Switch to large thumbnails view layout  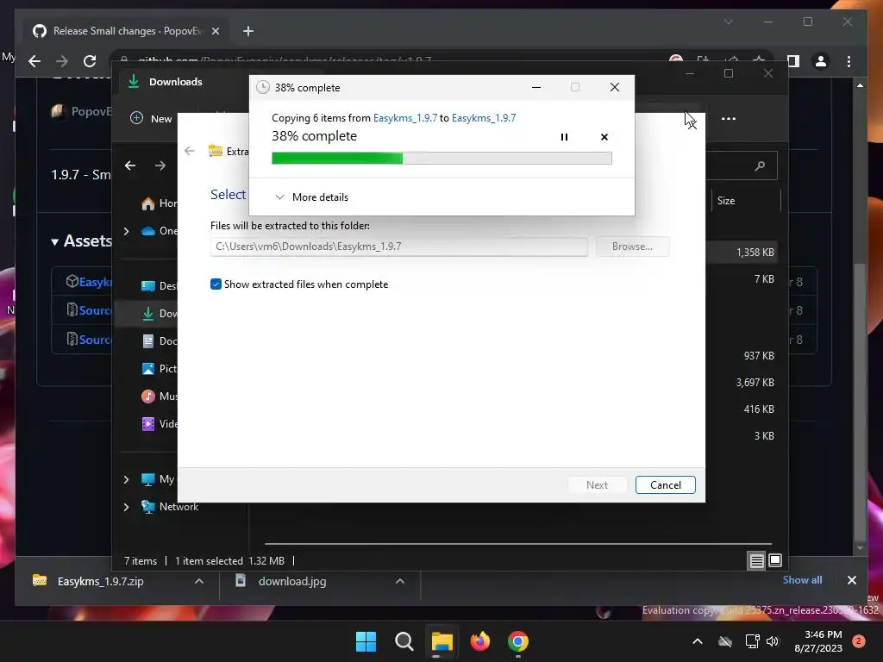tap(775, 560)
